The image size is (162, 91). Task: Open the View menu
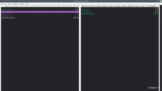click(9, 4)
